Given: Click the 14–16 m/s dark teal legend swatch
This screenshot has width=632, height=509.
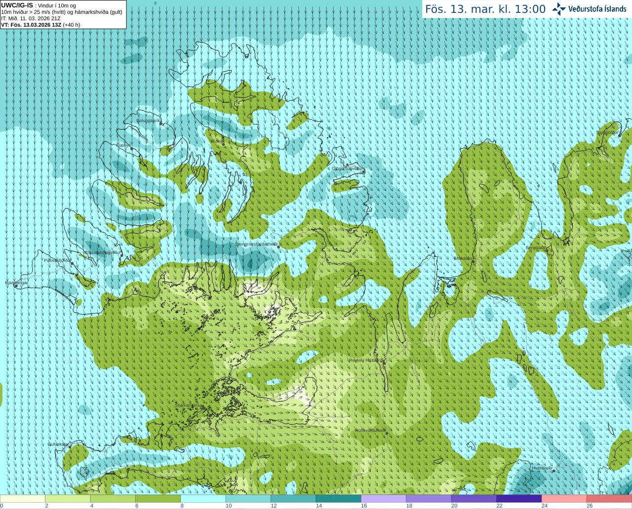Looking at the screenshot, I should point(339,499).
